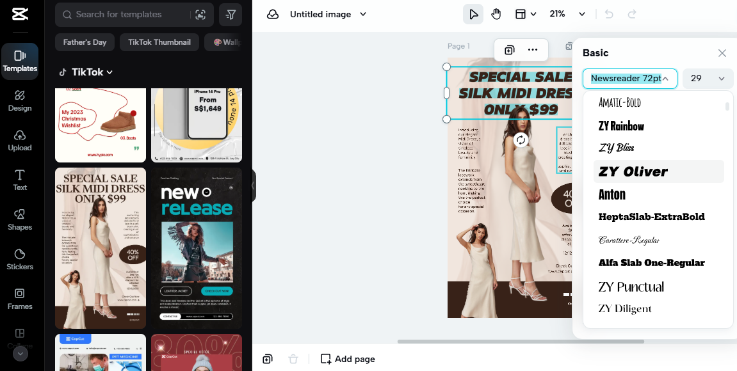The height and width of the screenshot is (371, 737).
Task: Click the Page 1 label
Action: pos(458,46)
